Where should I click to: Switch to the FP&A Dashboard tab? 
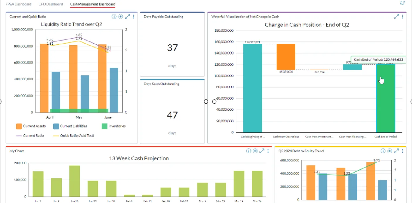(x=19, y=4)
